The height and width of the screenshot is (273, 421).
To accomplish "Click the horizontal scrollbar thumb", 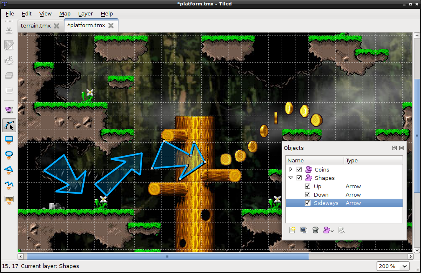I will [x=167, y=256].
